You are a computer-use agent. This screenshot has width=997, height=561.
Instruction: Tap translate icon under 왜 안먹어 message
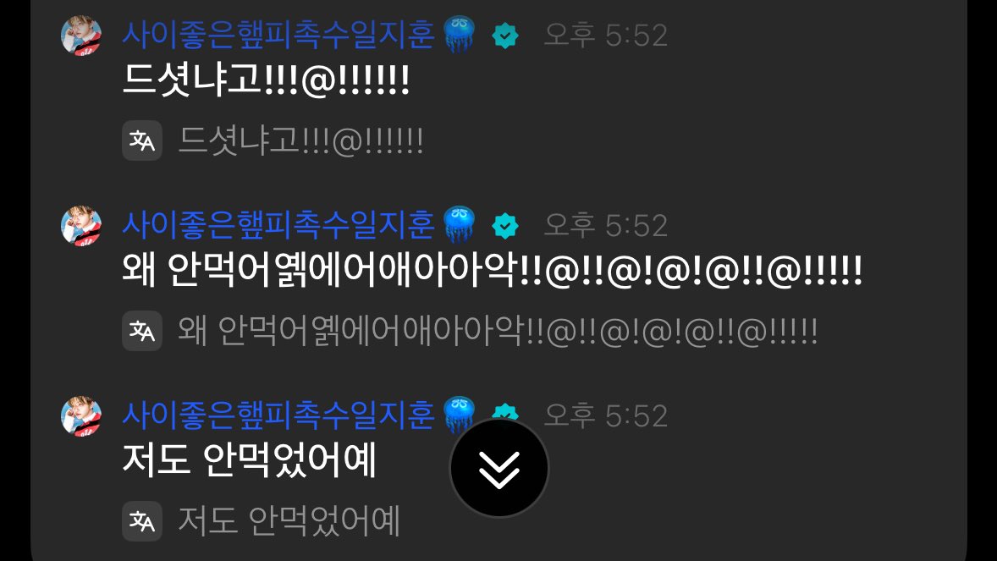[x=142, y=331]
